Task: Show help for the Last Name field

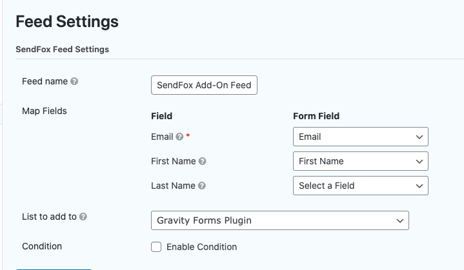Action: (202, 186)
